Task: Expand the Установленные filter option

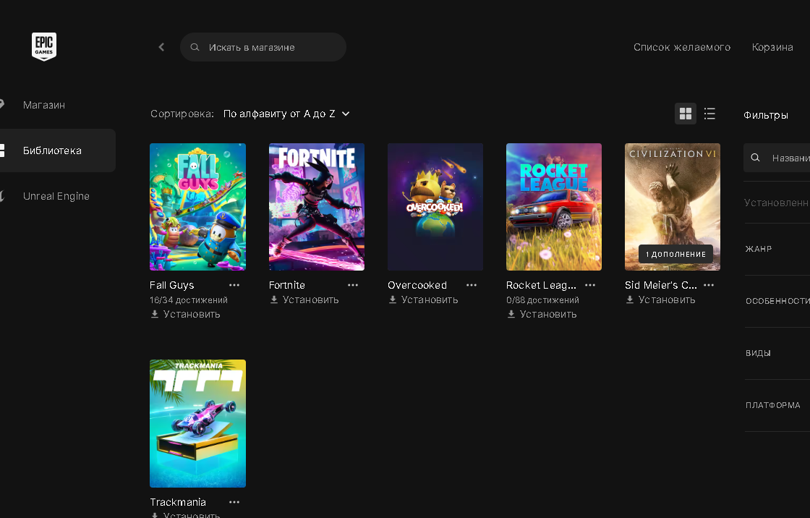Action: 777,203
